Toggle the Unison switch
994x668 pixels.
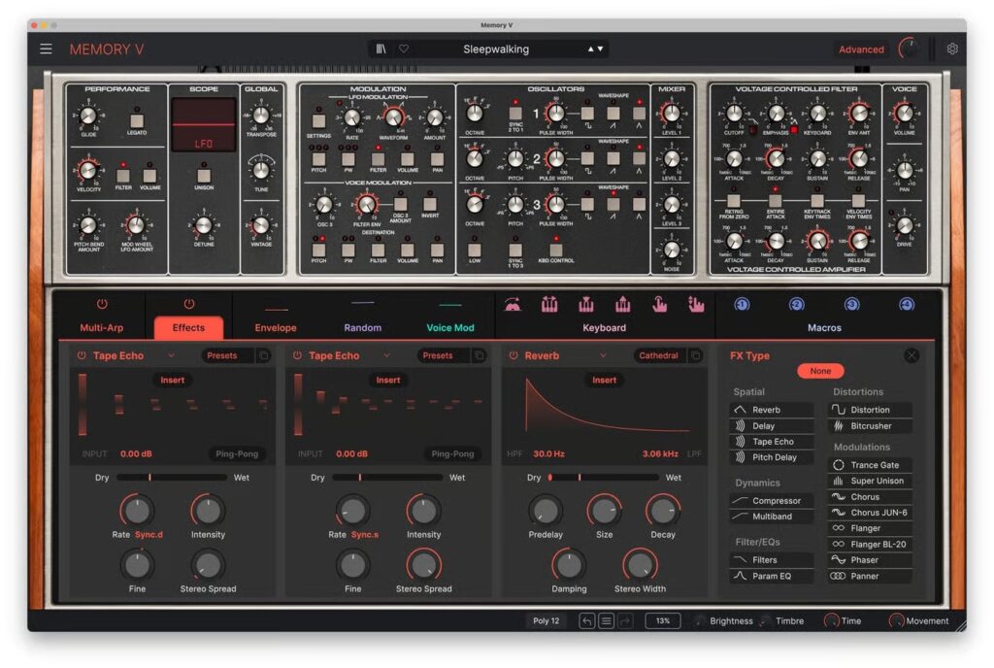(204, 175)
